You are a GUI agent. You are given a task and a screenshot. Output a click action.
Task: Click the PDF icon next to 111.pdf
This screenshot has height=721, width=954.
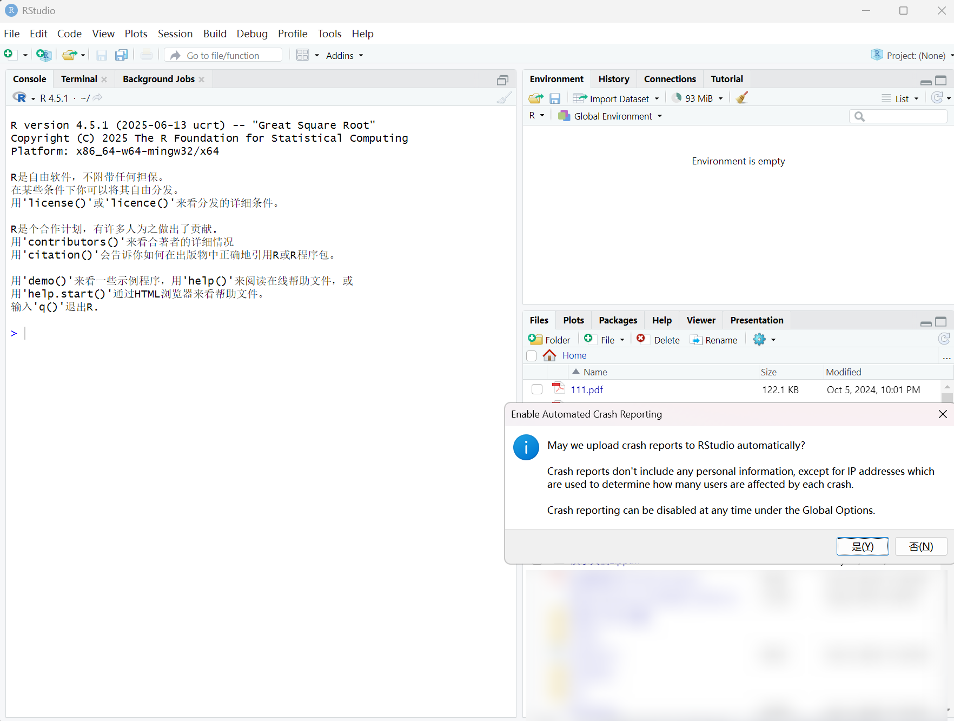click(x=558, y=388)
